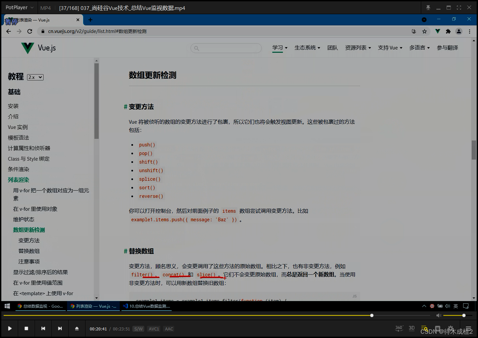Reload the Vue.js page
The height and width of the screenshot is (338, 478).
point(30,31)
